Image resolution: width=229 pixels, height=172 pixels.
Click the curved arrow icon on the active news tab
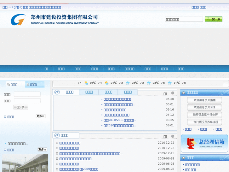coord(57,92)
